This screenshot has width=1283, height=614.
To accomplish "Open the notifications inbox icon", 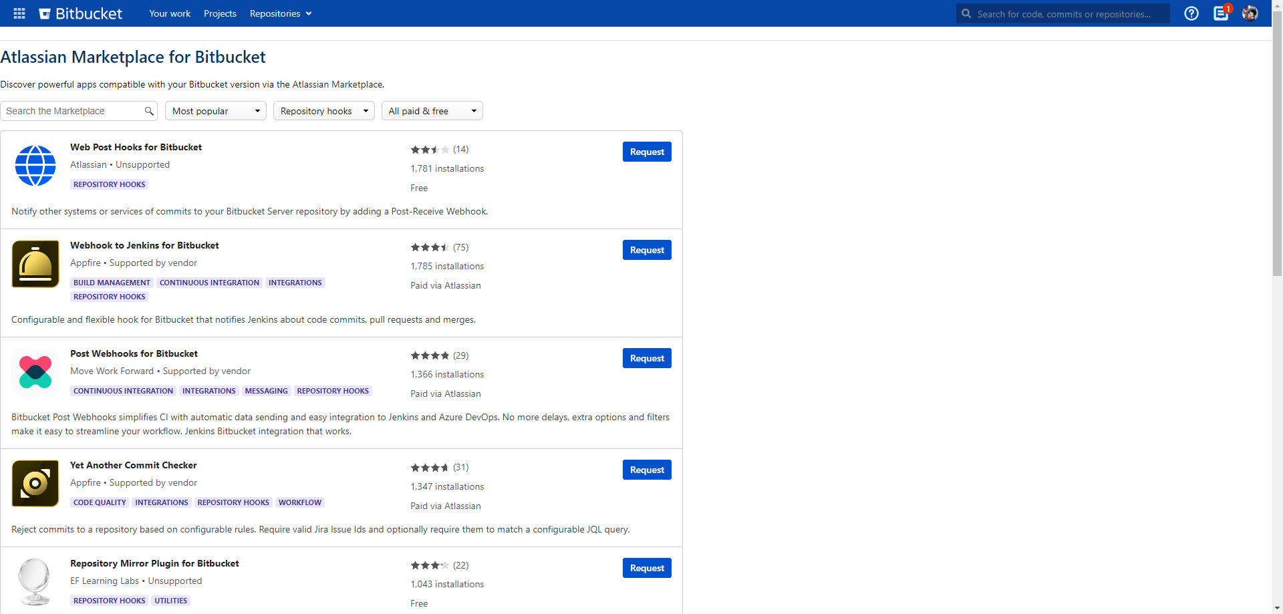I will click(1221, 13).
